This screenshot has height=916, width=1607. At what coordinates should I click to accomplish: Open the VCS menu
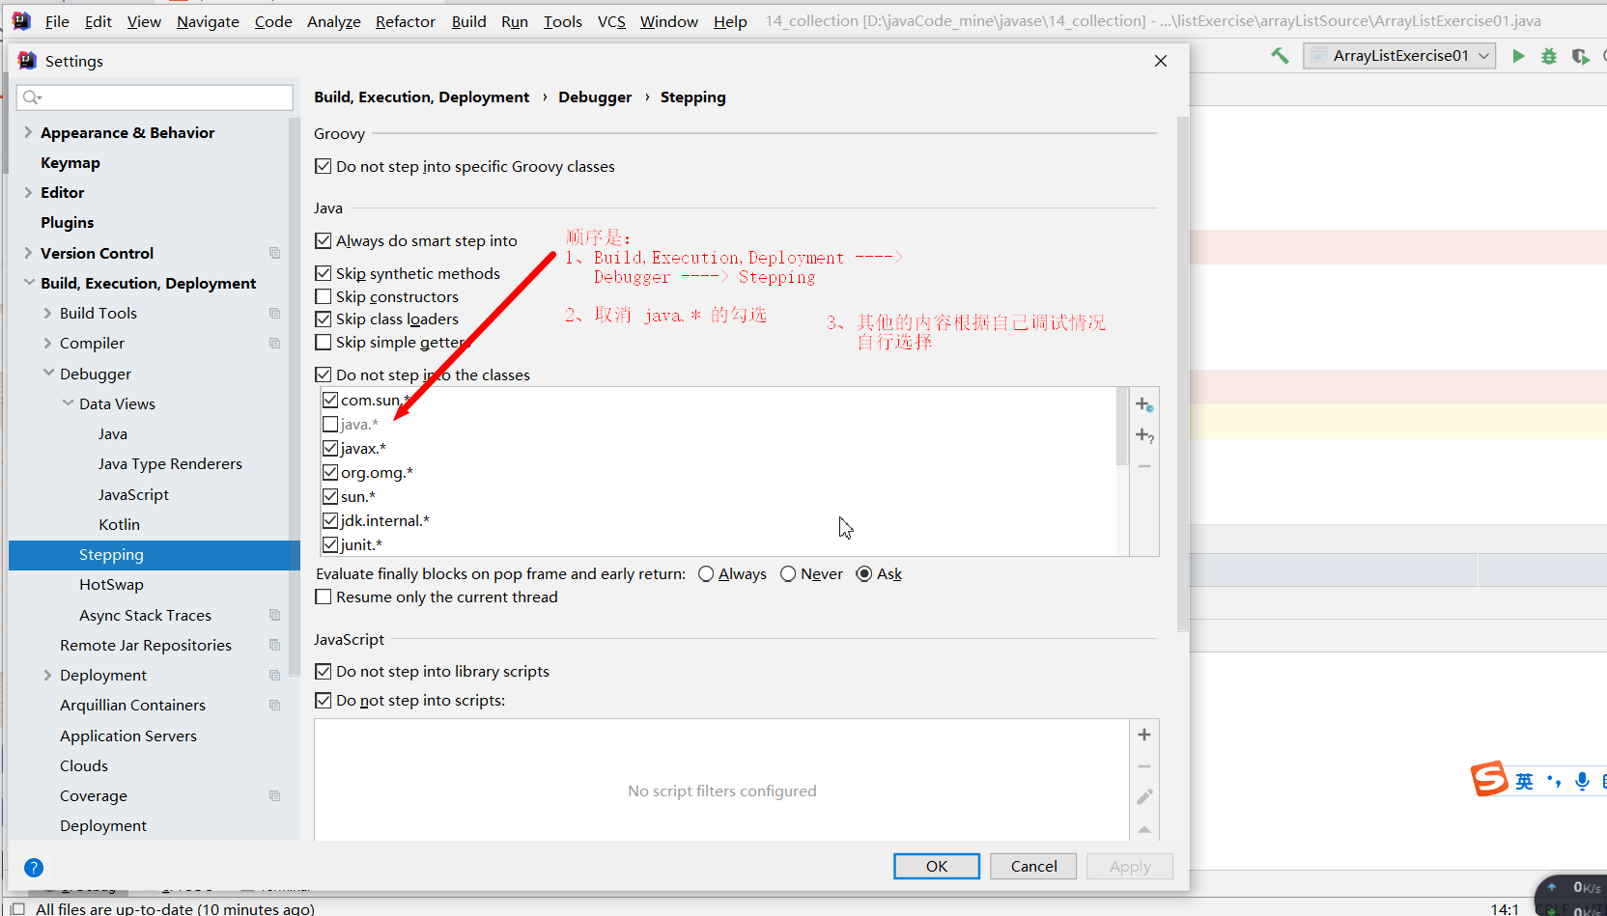click(611, 21)
